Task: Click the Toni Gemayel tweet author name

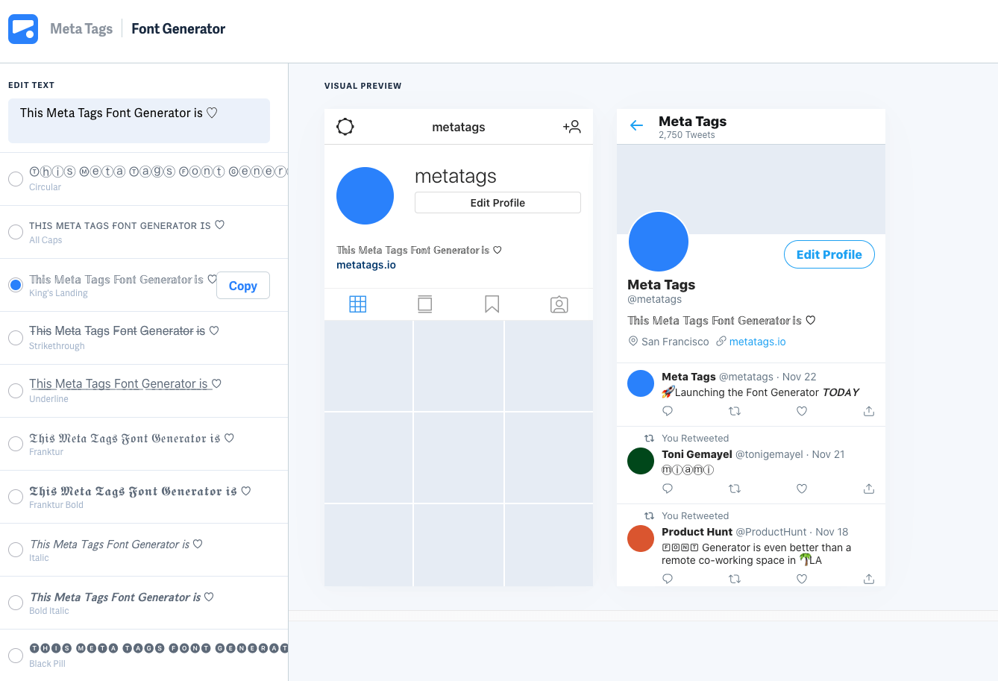Action: [697, 454]
